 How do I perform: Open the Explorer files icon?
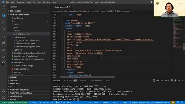point(3,63)
